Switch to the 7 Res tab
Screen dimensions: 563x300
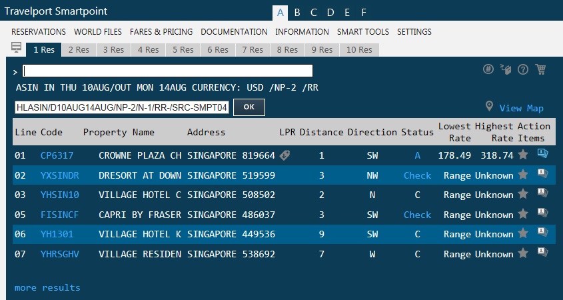coord(253,49)
